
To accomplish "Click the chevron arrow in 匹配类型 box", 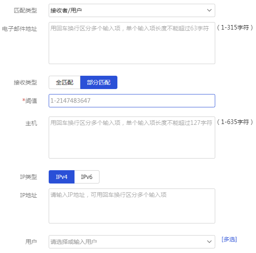I will pos(209,10).
